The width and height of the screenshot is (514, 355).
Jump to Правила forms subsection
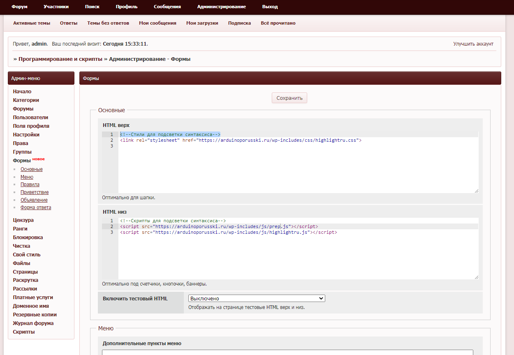30,184
